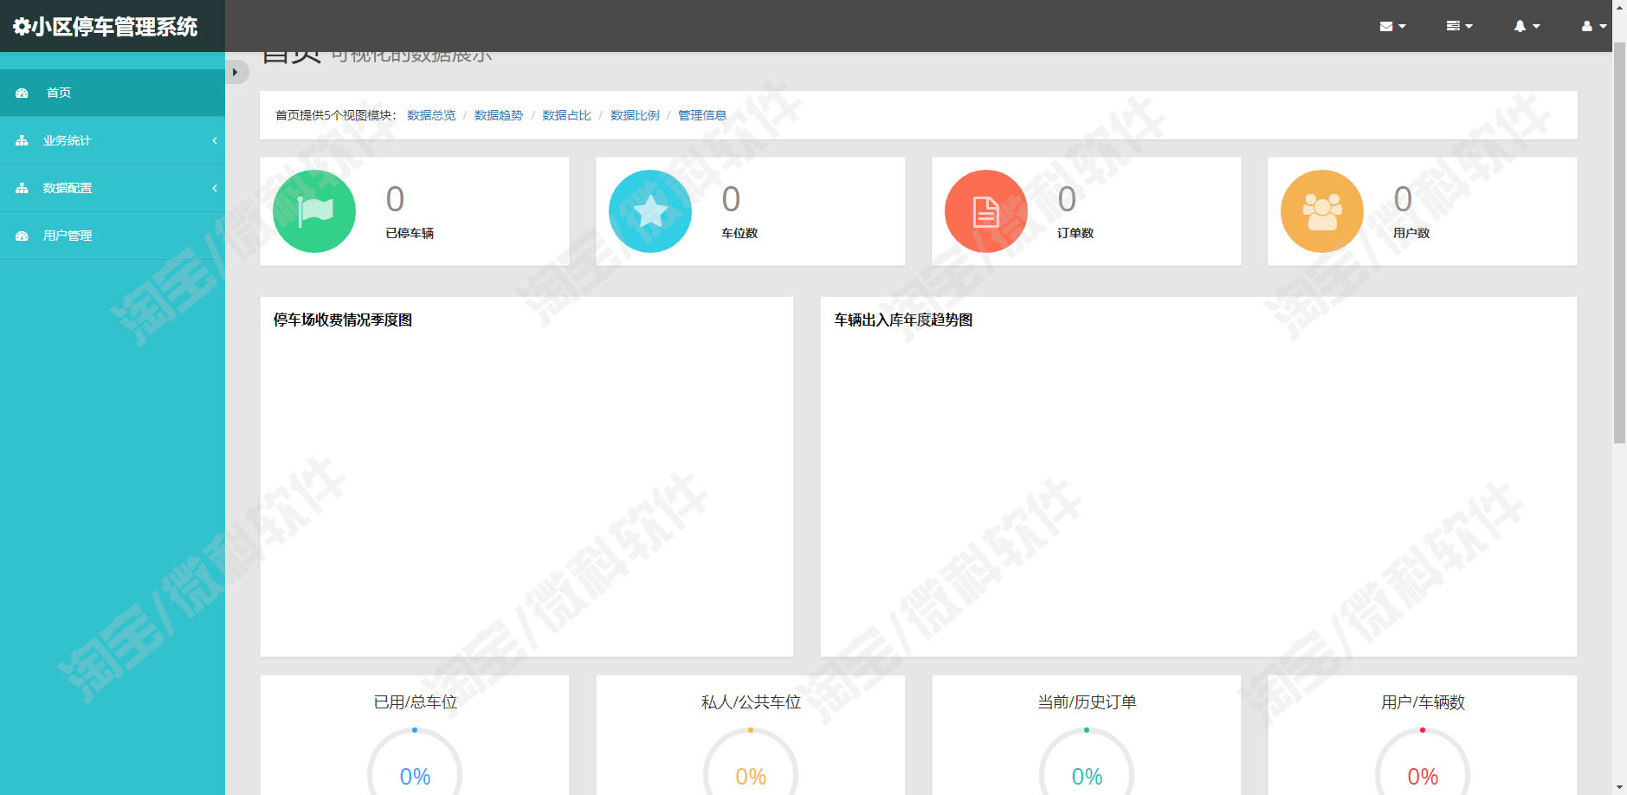Click the 用户/车辆数 gauge title
The width and height of the screenshot is (1627, 795).
(x=1423, y=702)
